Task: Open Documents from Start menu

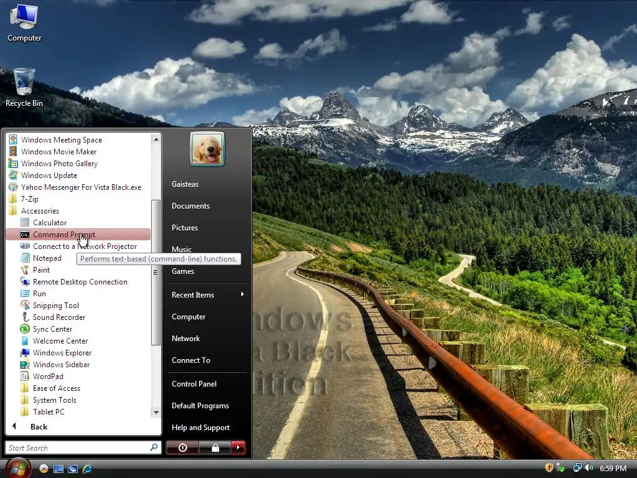Action: (190, 206)
